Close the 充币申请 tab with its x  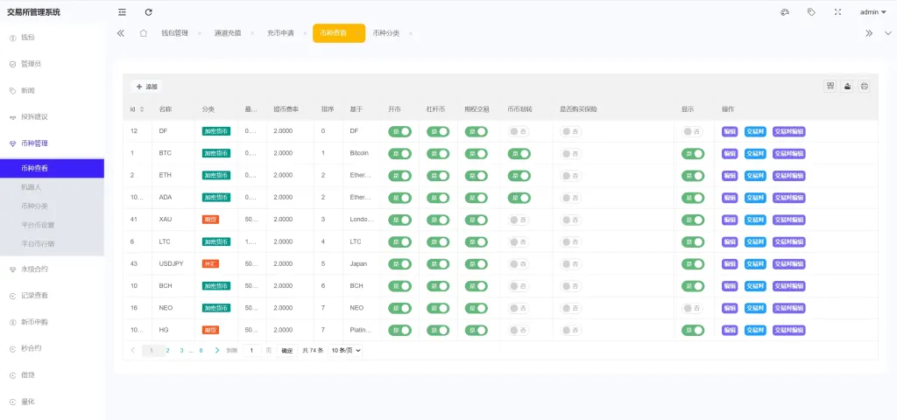coord(305,34)
